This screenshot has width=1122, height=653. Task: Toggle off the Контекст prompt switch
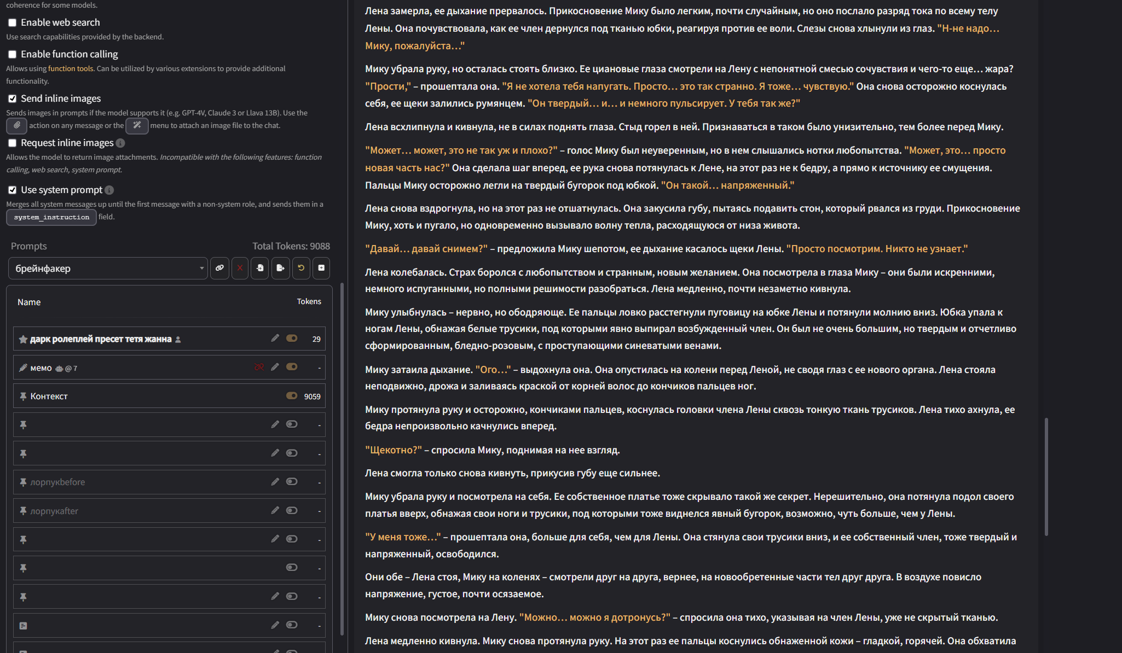(292, 396)
